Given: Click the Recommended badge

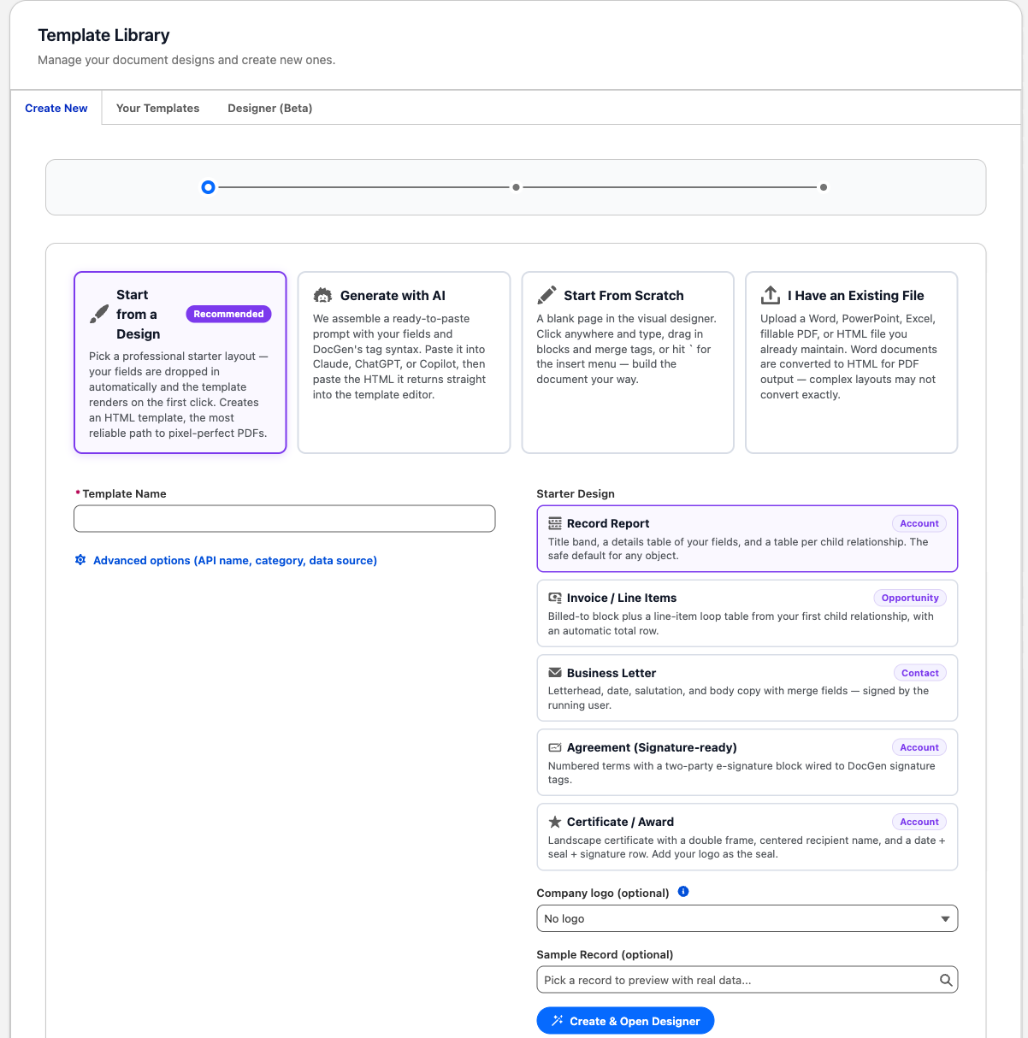Looking at the screenshot, I should point(228,314).
